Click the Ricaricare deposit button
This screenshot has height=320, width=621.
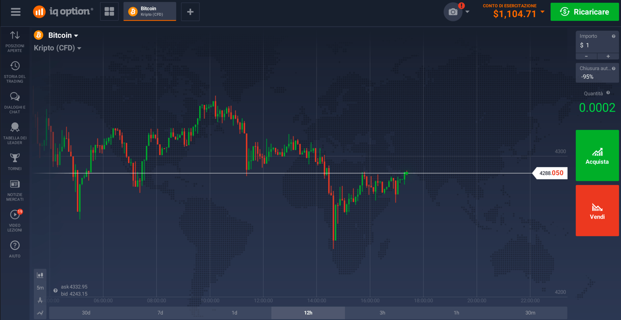pos(585,12)
